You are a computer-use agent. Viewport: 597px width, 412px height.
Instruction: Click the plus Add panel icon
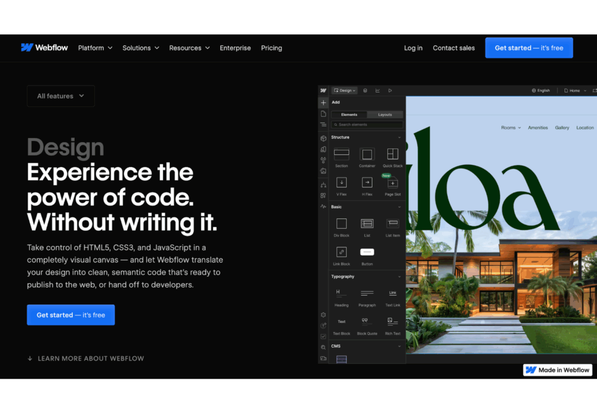[324, 102]
